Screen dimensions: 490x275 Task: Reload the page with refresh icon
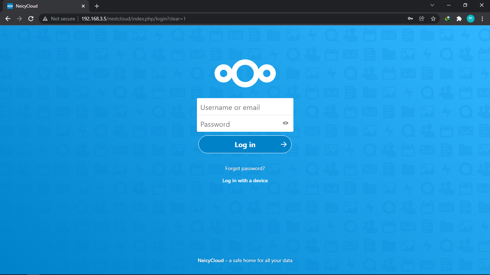click(x=31, y=19)
